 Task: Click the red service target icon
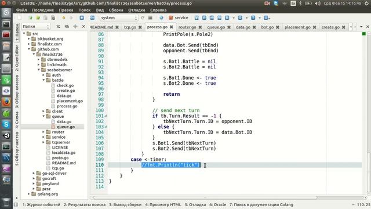pos(171,18)
